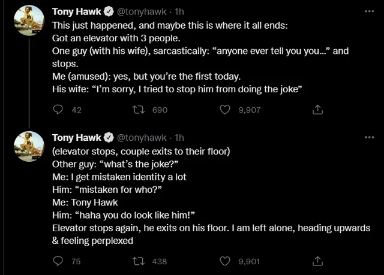The height and width of the screenshot is (275, 384).
Task: Open more options menu on second tweet
Action: 368,137
